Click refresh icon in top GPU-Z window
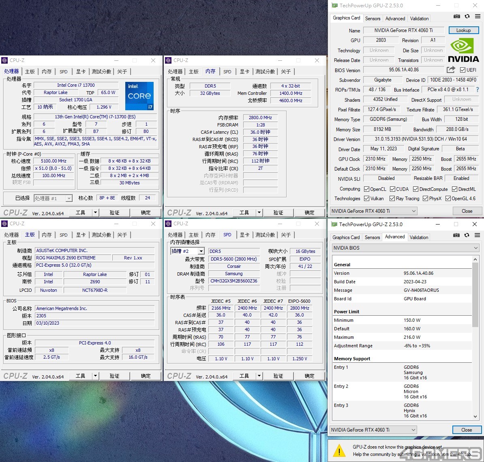484x462 pixels. coord(467,16)
